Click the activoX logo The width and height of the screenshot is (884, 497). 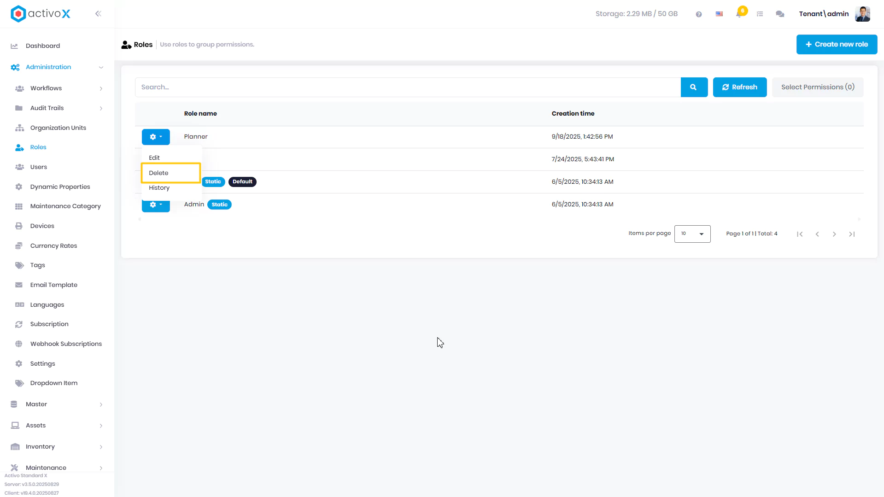click(x=41, y=14)
